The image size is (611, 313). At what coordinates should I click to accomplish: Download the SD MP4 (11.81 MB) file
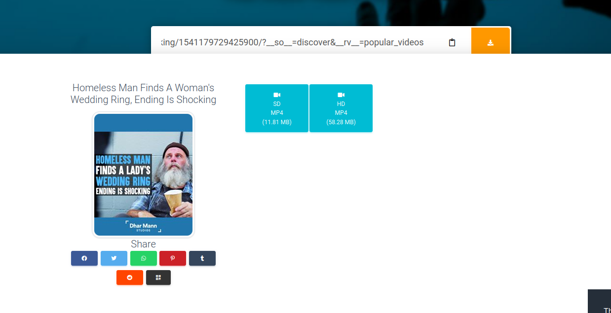pyautogui.click(x=277, y=113)
